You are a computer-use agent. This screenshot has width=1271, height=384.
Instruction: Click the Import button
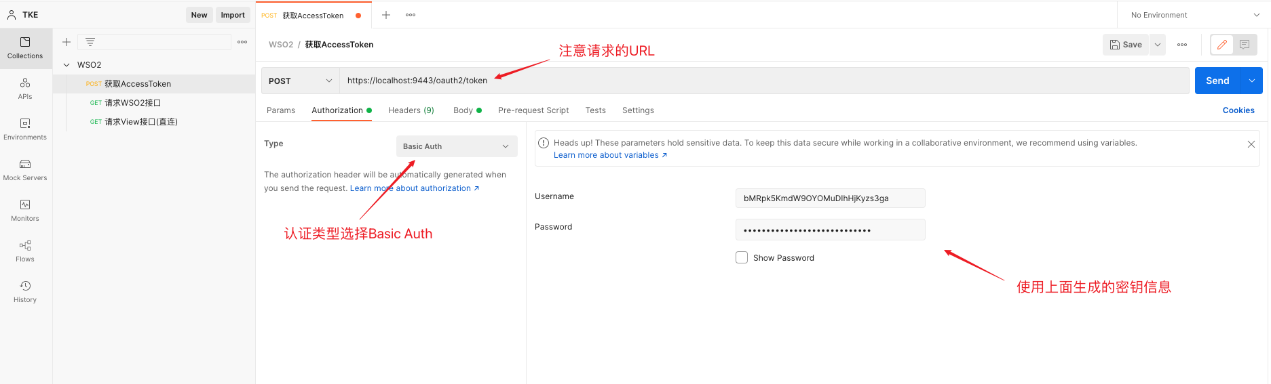point(233,15)
